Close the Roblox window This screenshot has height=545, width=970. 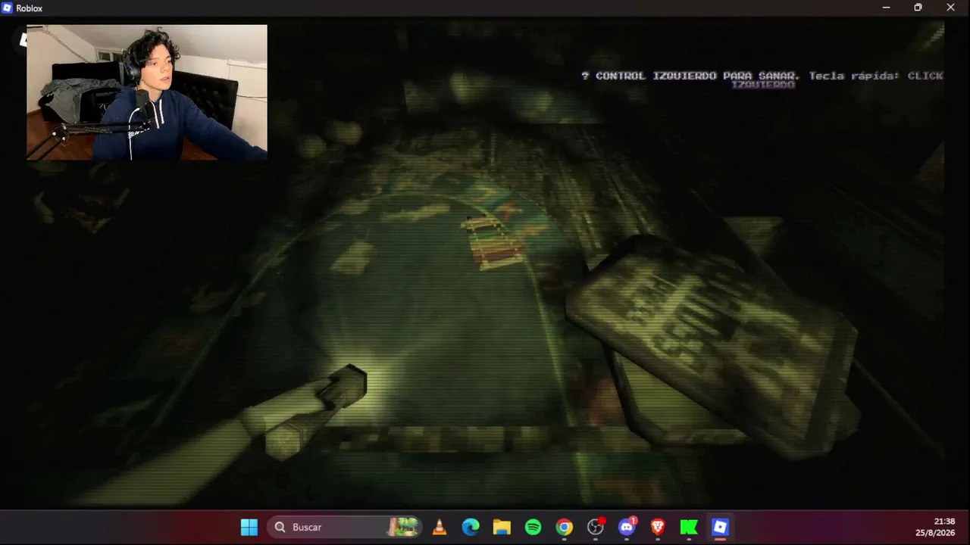[951, 8]
